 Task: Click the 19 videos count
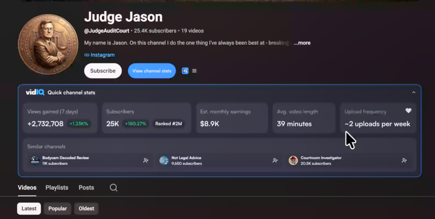[x=192, y=31]
